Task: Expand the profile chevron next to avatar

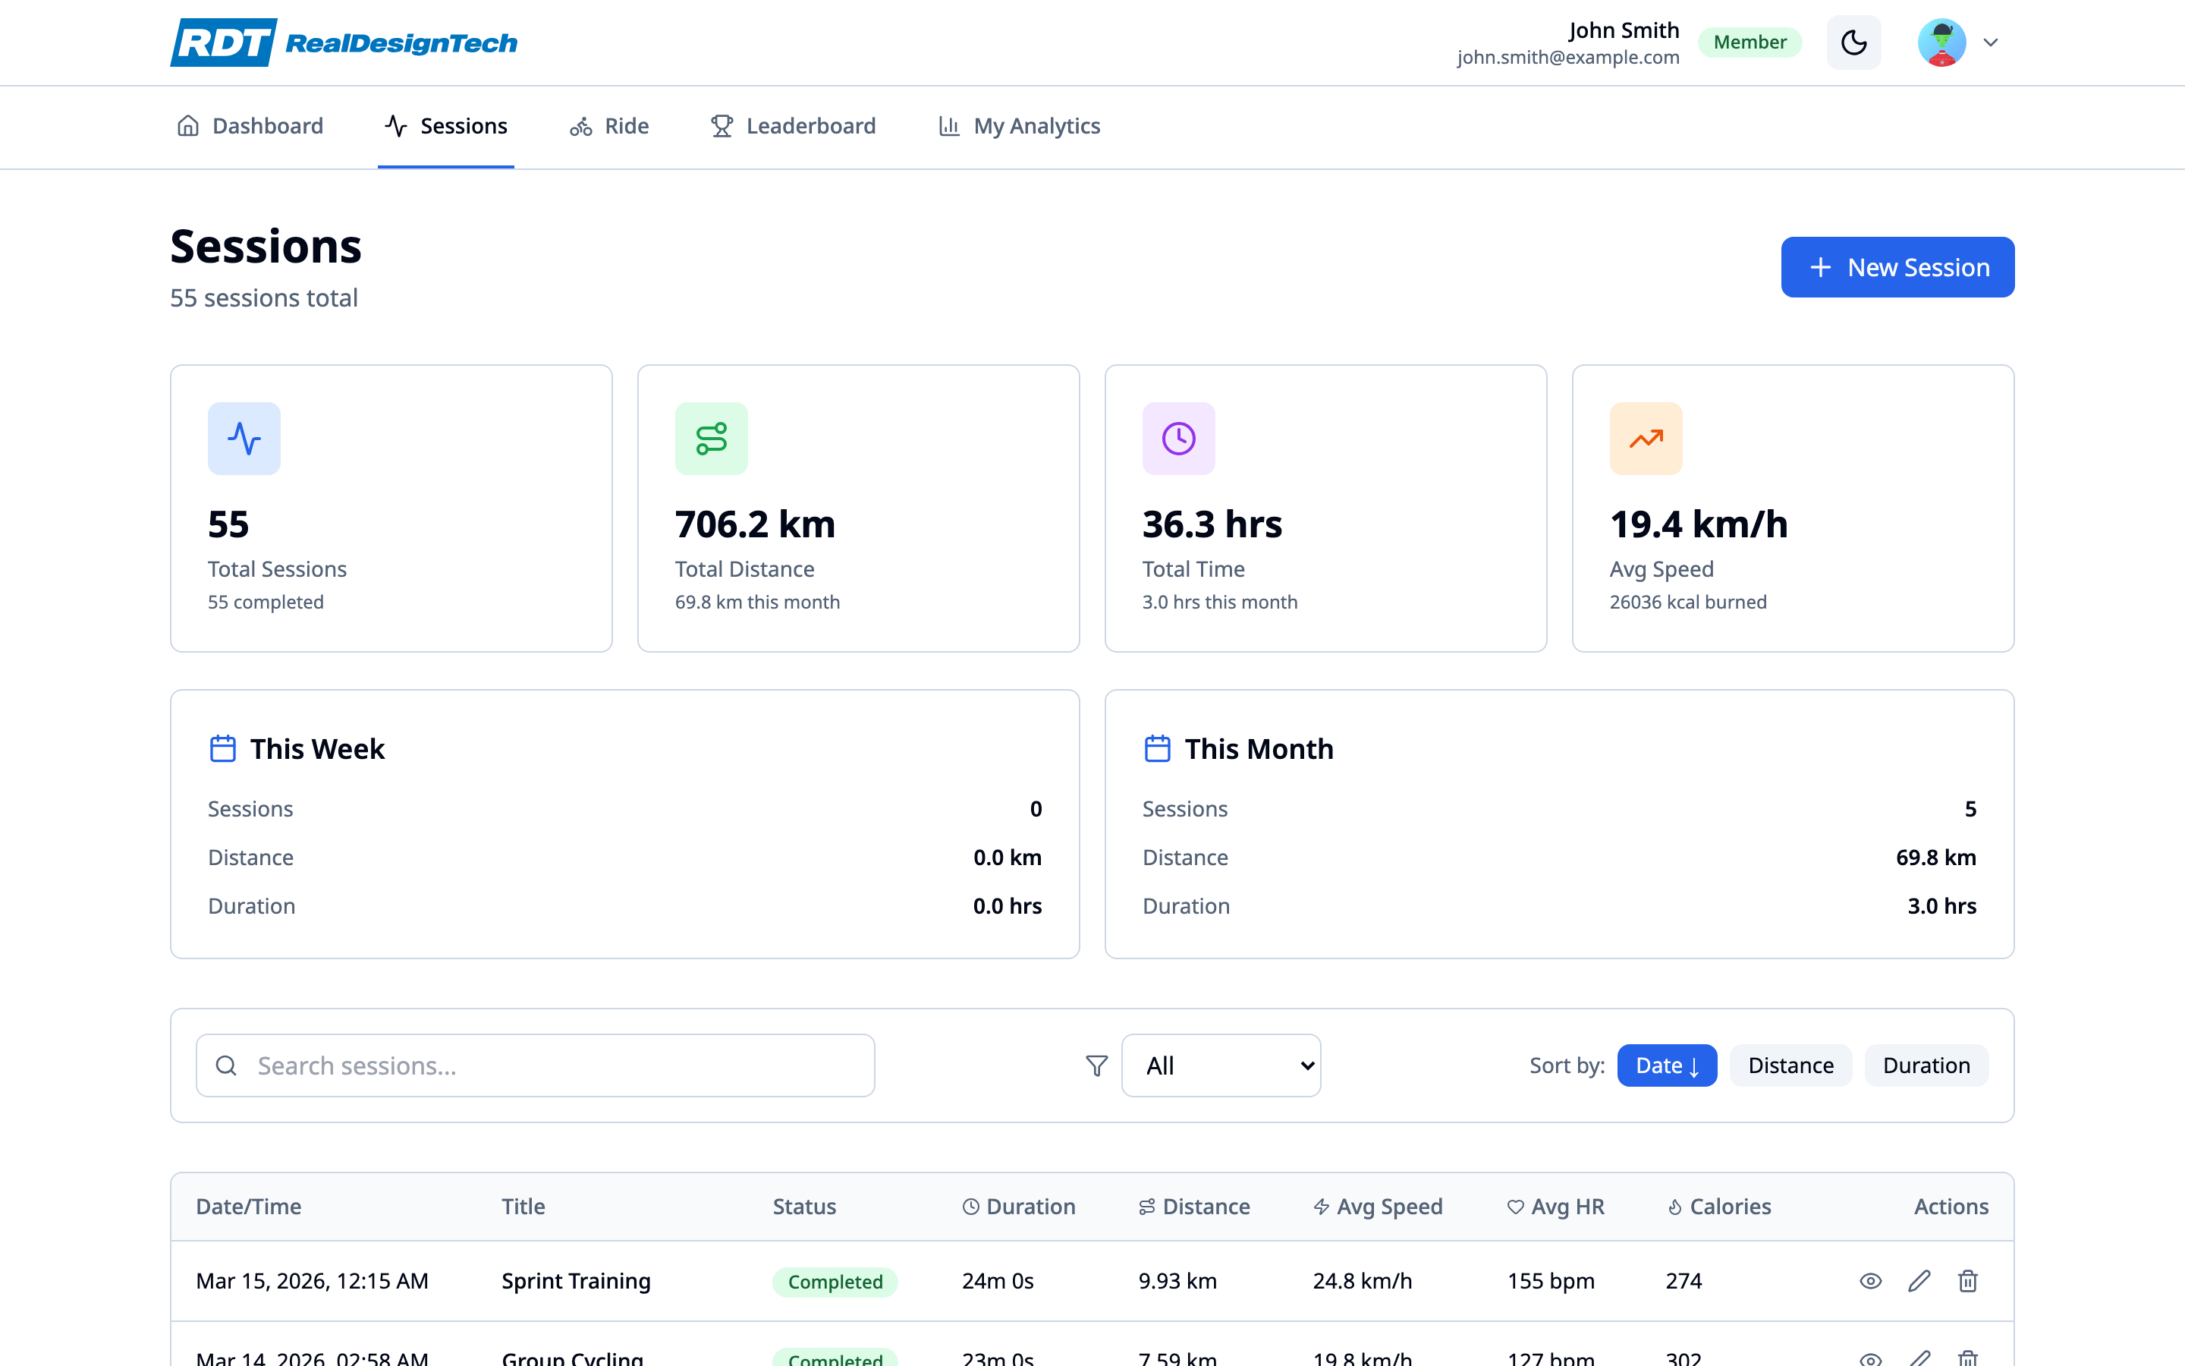Action: pos(1991,42)
